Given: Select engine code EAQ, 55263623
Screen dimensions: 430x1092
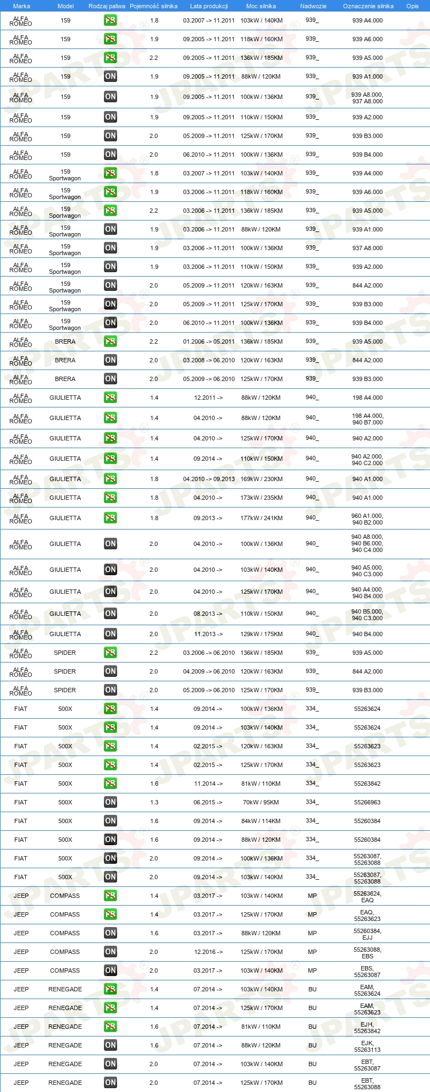Looking at the screenshot, I should [x=367, y=915].
